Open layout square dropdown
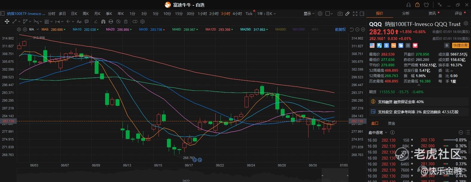 coord(329,14)
